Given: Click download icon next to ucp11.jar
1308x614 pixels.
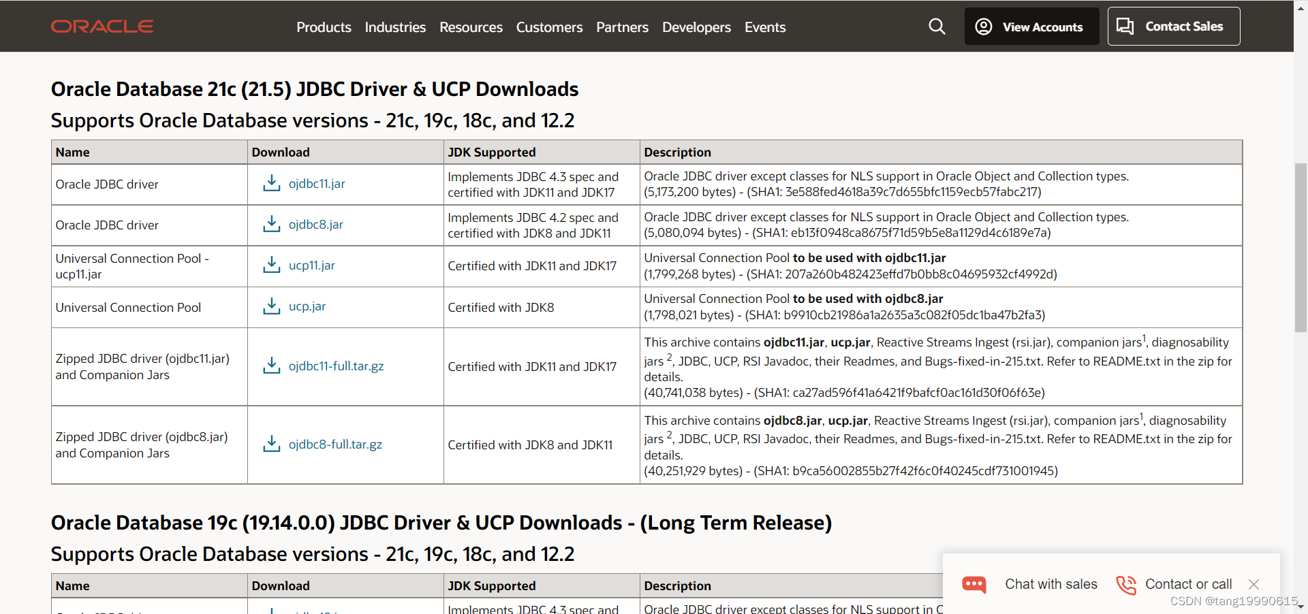Looking at the screenshot, I should pyautogui.click(x=272, y=265).
